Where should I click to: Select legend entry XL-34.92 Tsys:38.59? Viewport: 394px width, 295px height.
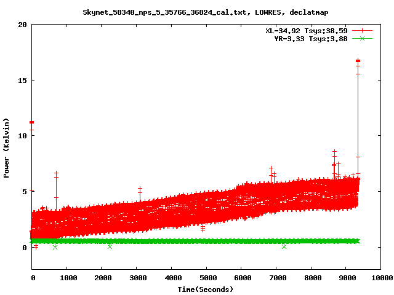[307, 31]
